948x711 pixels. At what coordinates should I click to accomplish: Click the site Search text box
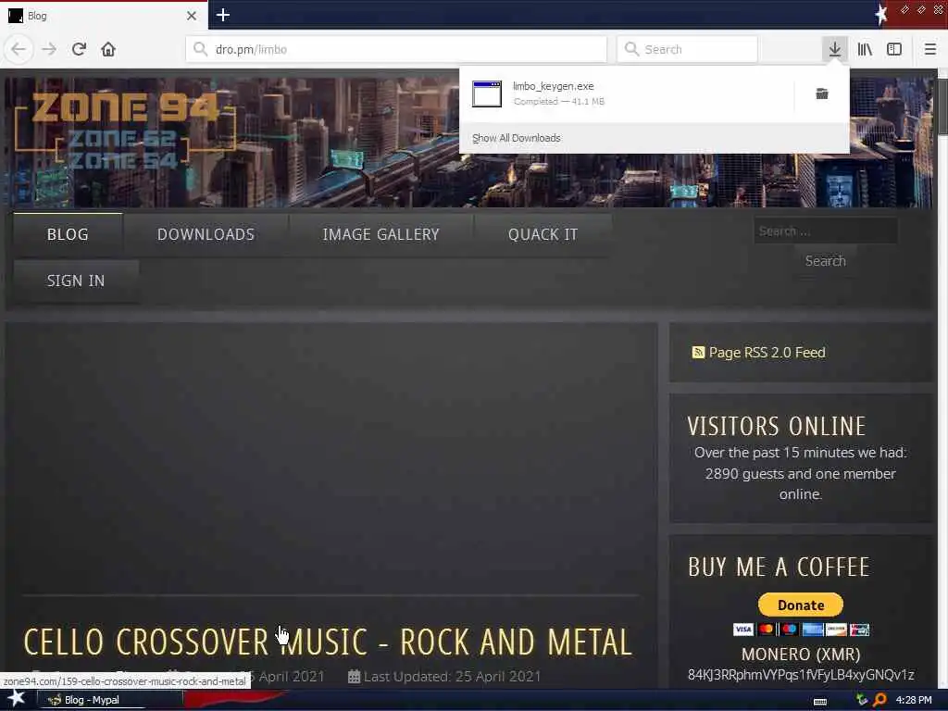[x=825, y=231]
